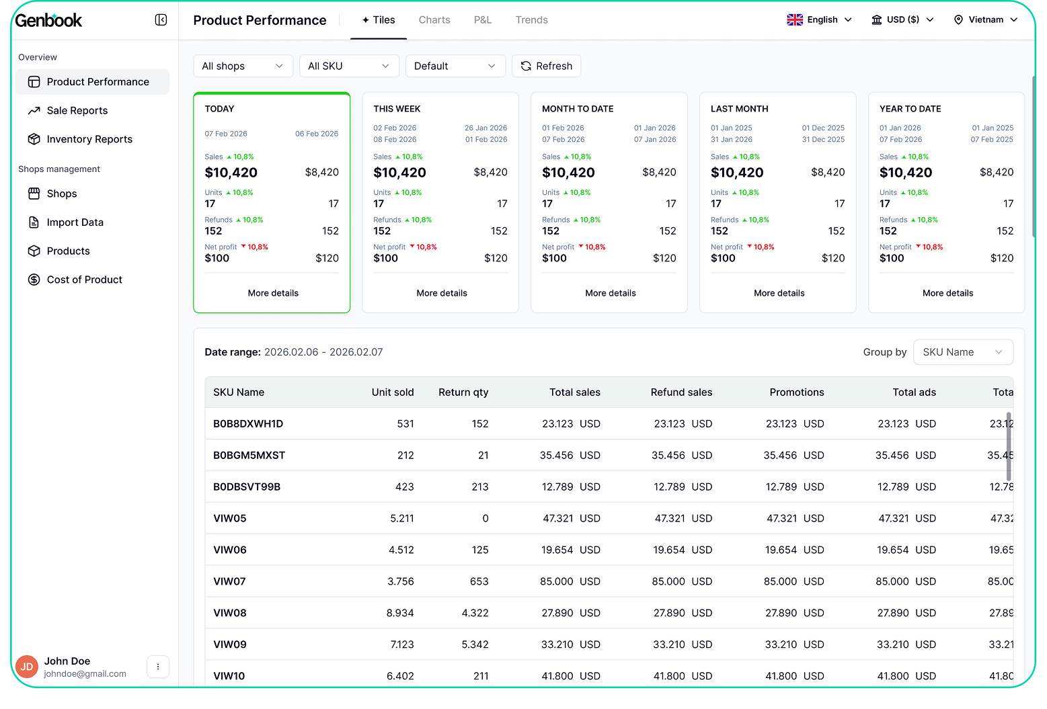The image size is (1047, 709).
Task: Click More details on YEAR TO DATE card
Action: (x=948, y=293)
